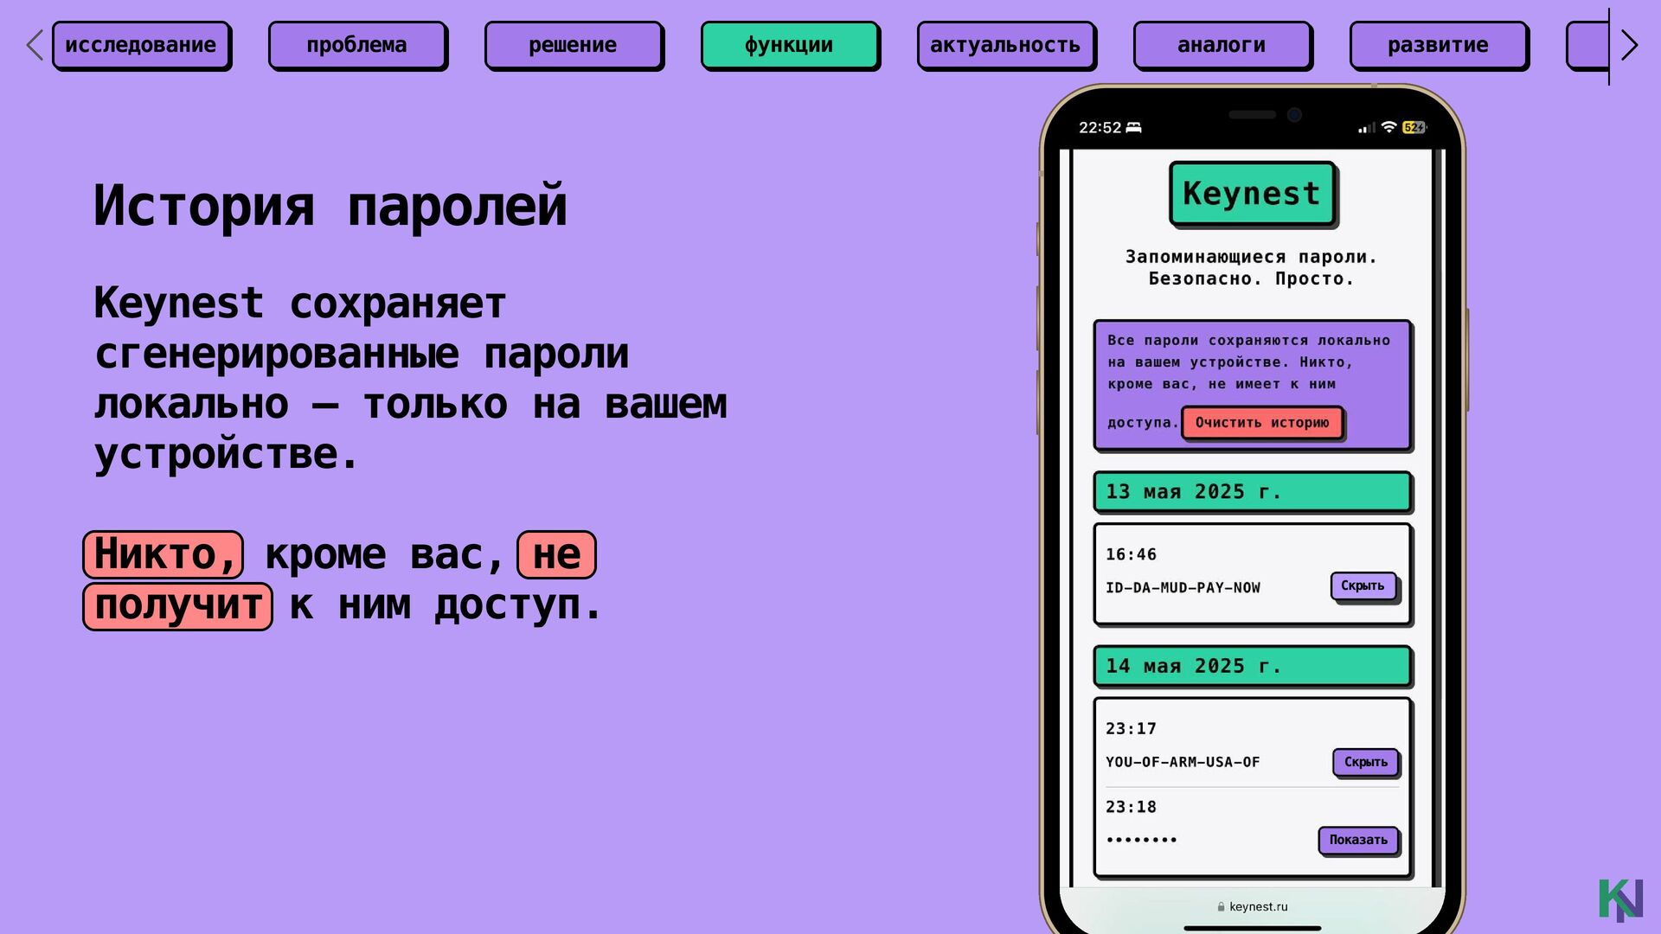The width and height of the screenshot is (1661, 934).
Task: Show the hidden password from 23:18
Action: click(x=1358, y=840)
